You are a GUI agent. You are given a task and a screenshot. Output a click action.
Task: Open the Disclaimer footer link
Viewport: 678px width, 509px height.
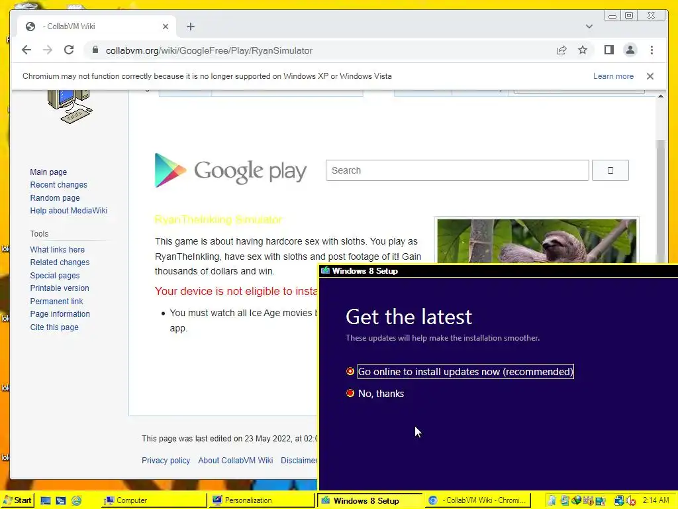tap(299, 461)
